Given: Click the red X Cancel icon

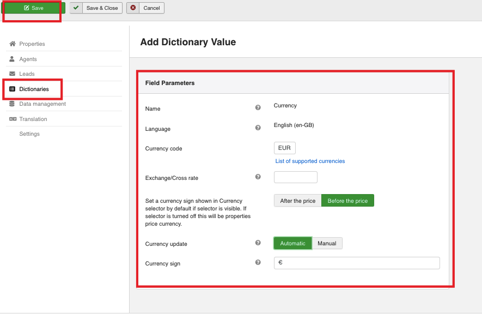Looking at the screenshot, I should pyautogui.click(x=133, y=8).
